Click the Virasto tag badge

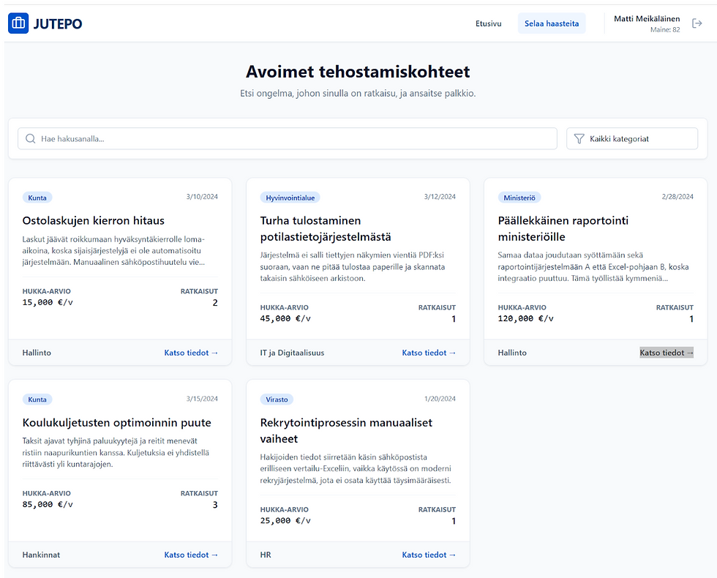(277, 399)
